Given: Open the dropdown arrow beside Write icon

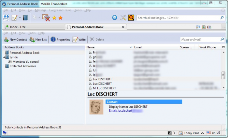Looking at the screenshot, I should tap(20, 18).
